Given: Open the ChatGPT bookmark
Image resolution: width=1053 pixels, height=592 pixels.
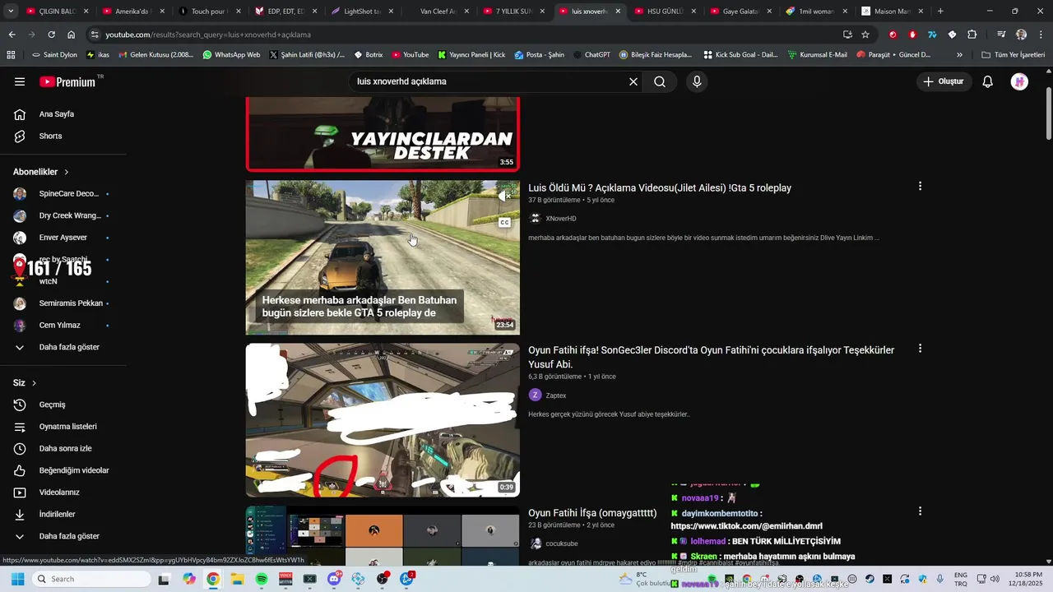Looking at the screenshot, I should tap(591, 55).
